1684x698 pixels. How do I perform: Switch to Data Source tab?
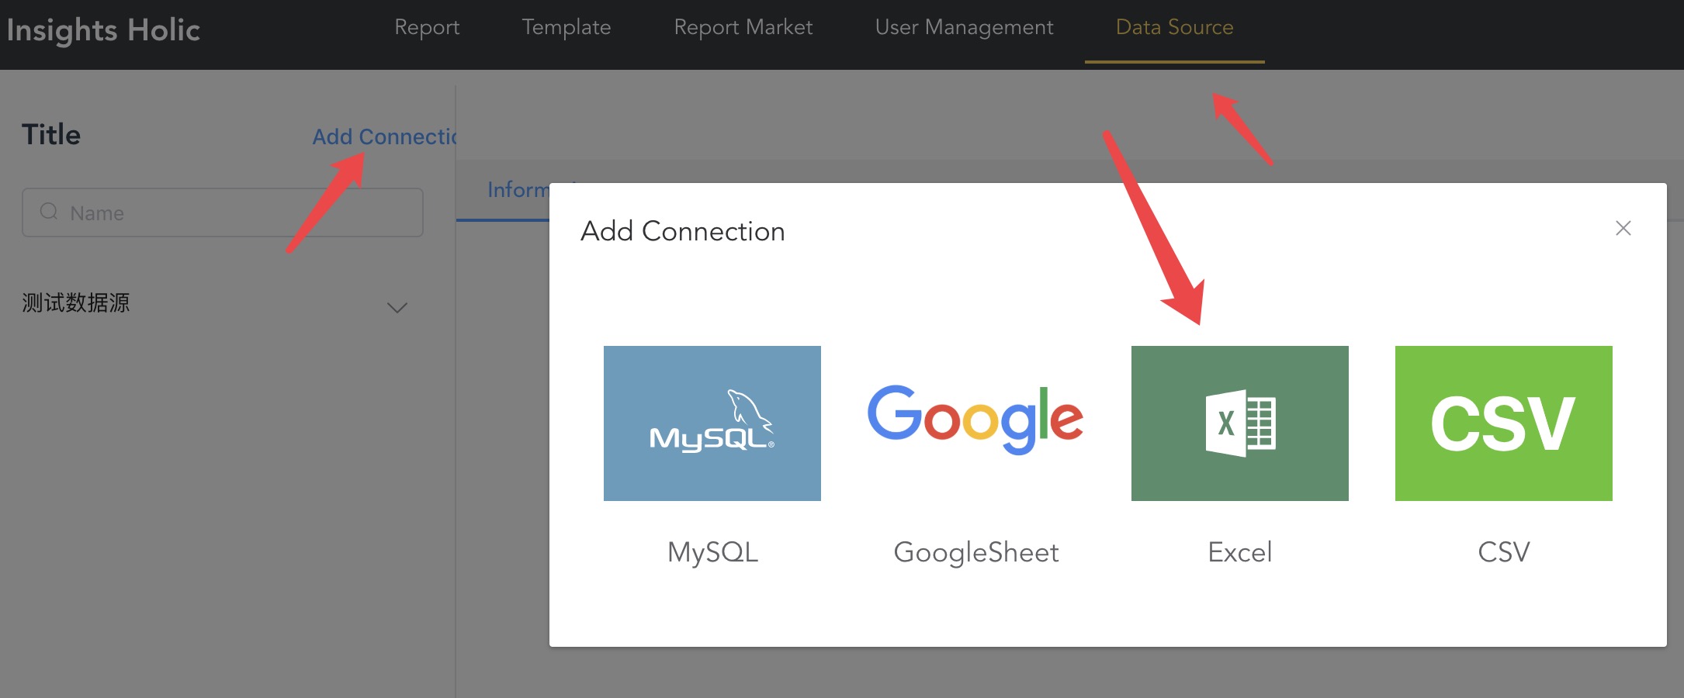coord(1174,27)
